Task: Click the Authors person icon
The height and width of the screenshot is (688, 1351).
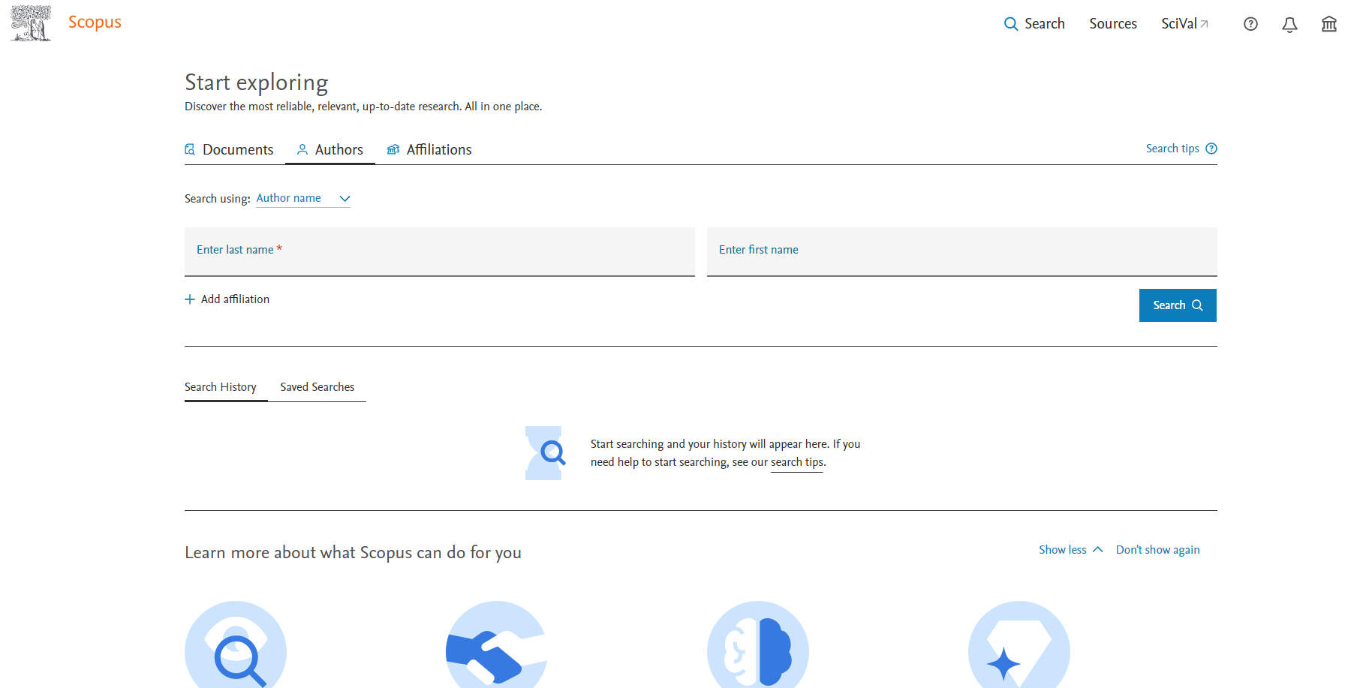Action: pos(302,149)
